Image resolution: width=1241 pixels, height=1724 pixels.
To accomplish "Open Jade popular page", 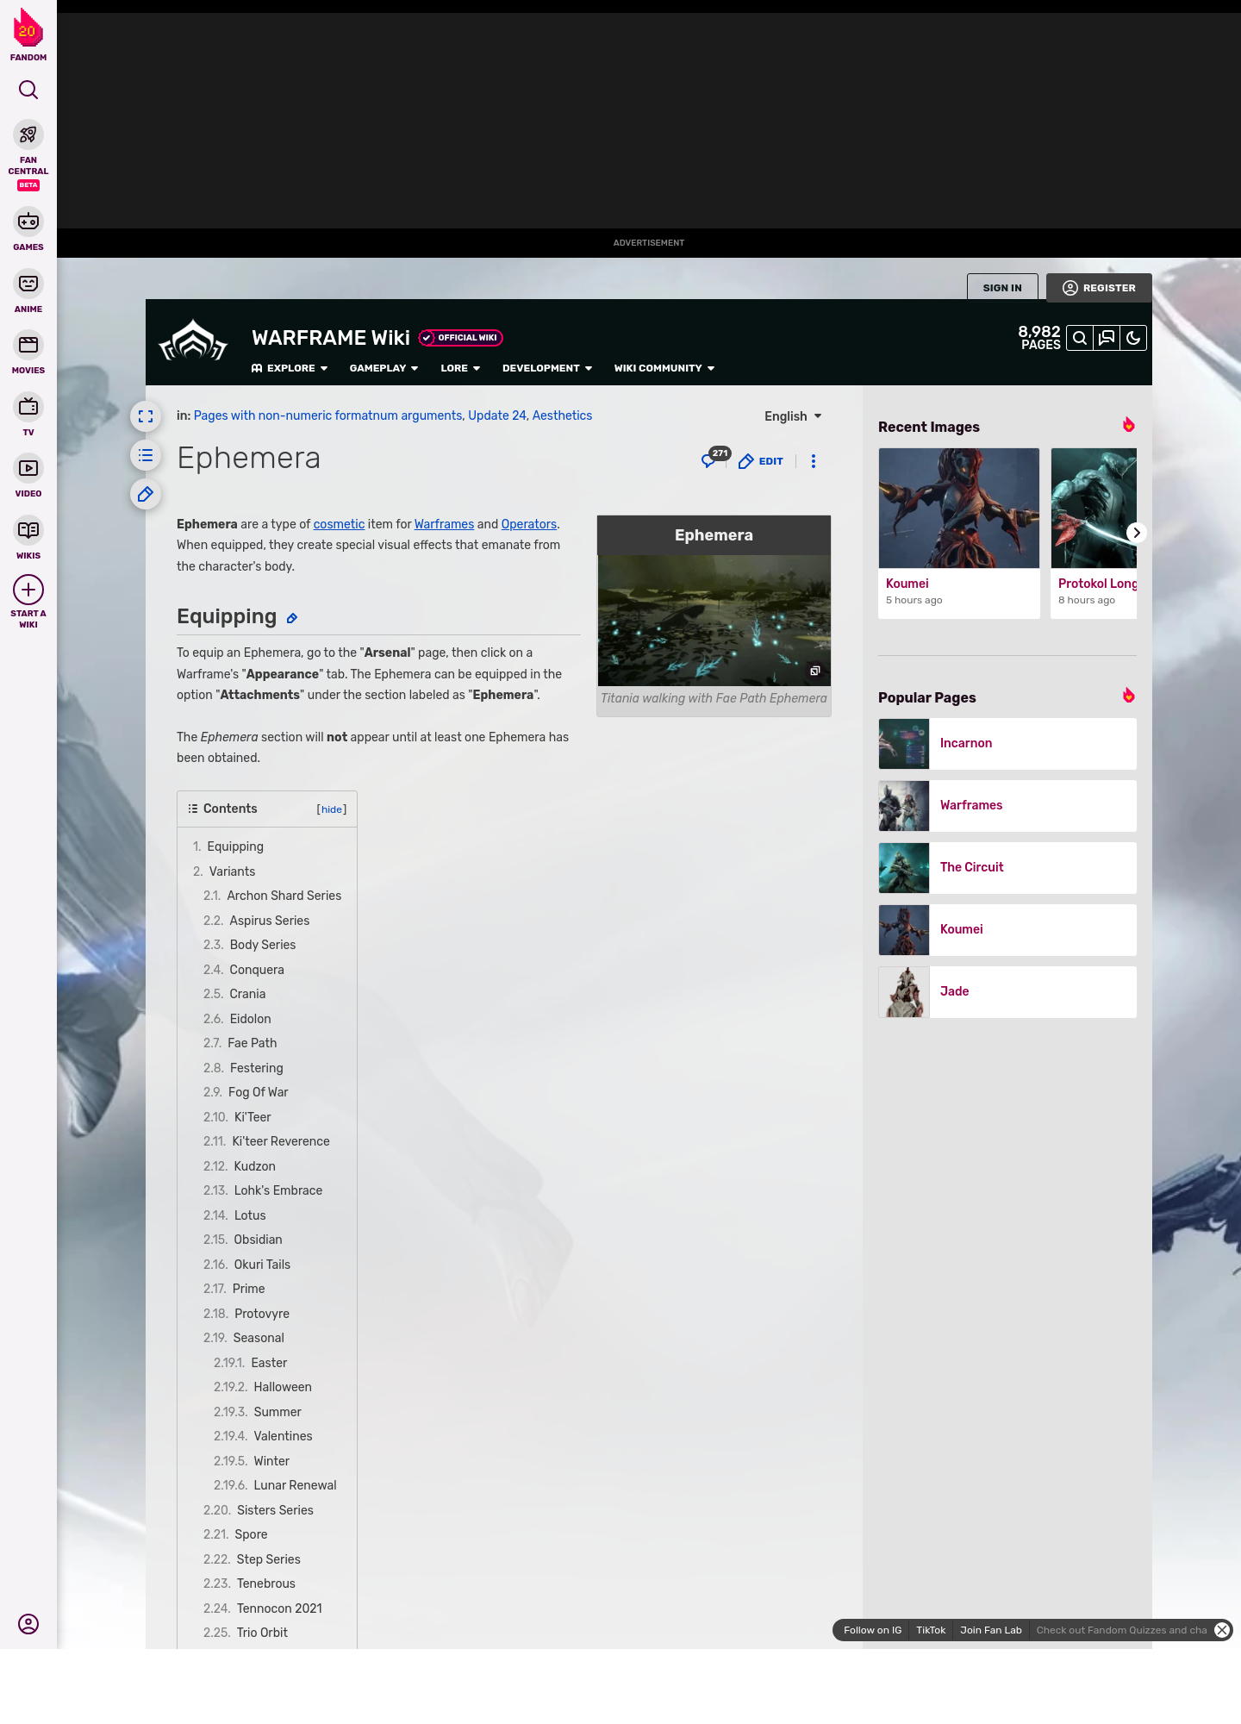I will 1007,992.
